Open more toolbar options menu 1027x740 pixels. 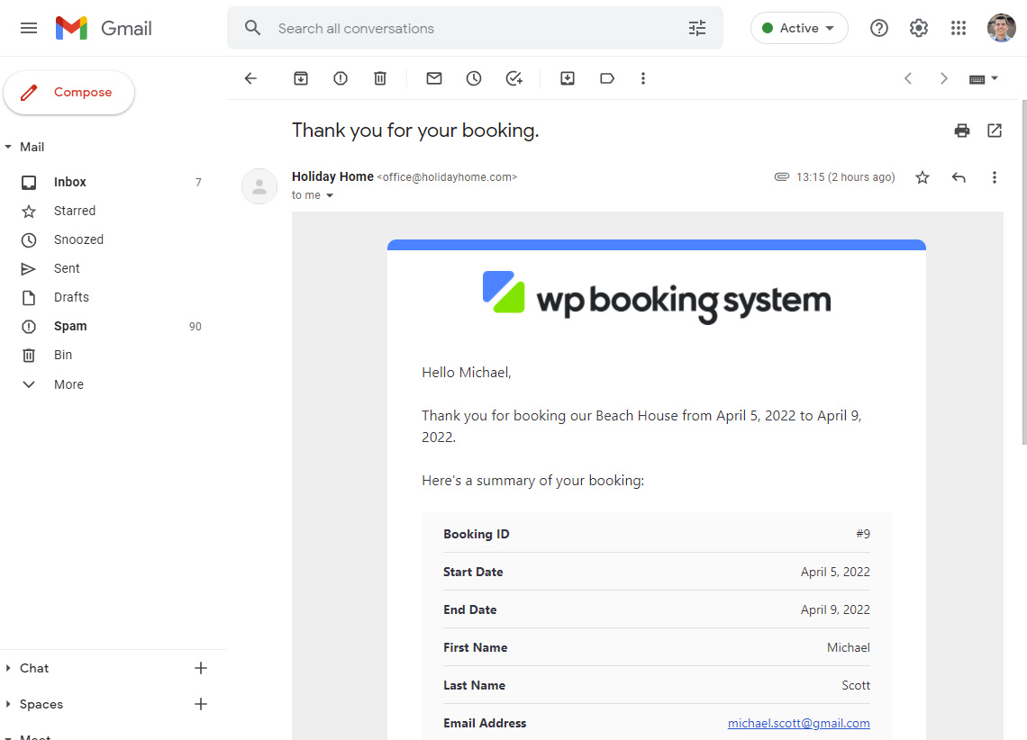pyautogui.click(x=643, y=78)
